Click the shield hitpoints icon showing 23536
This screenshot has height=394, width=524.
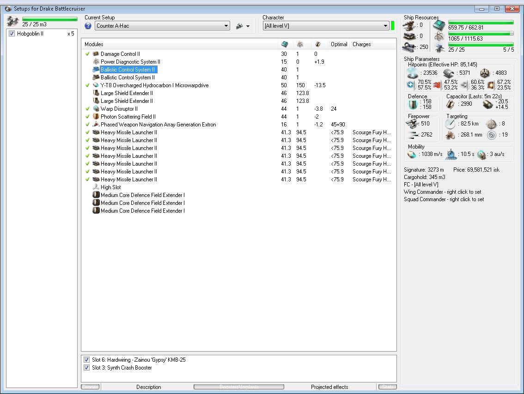(x=412, y=73)
